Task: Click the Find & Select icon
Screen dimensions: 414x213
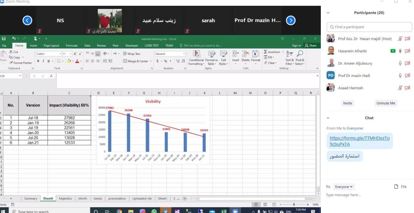Action: pyautogui.click(x=300, y=54)
